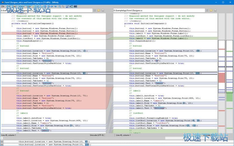The width and height of the screenshot is (234, 146).
Task: Toggle the checkbox-style toolbar icon
Action: 60,6
